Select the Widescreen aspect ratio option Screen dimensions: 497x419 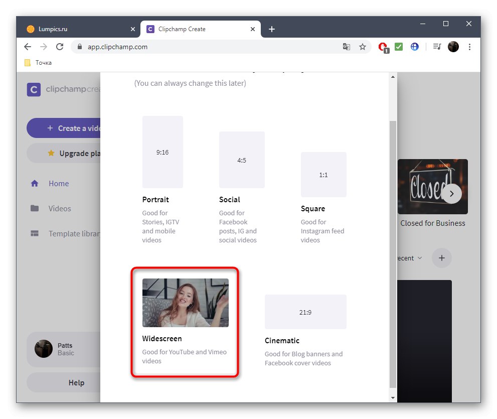click(185, 302)
